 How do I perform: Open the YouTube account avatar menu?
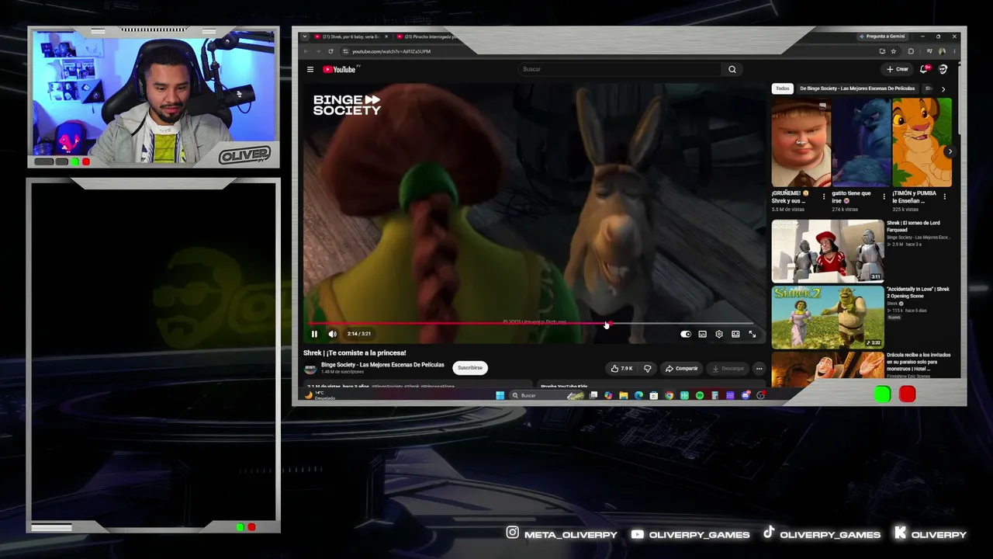coord(943,69)
